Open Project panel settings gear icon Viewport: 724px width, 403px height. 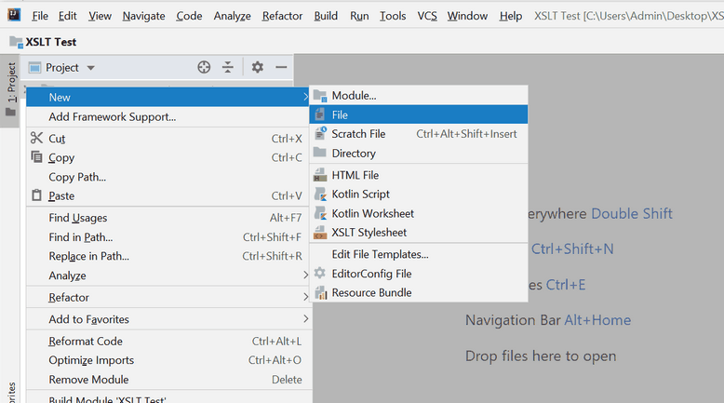pos(258,67)
